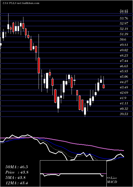
Task: Select the 48.23 price label
Action: (x=124, y=56)
